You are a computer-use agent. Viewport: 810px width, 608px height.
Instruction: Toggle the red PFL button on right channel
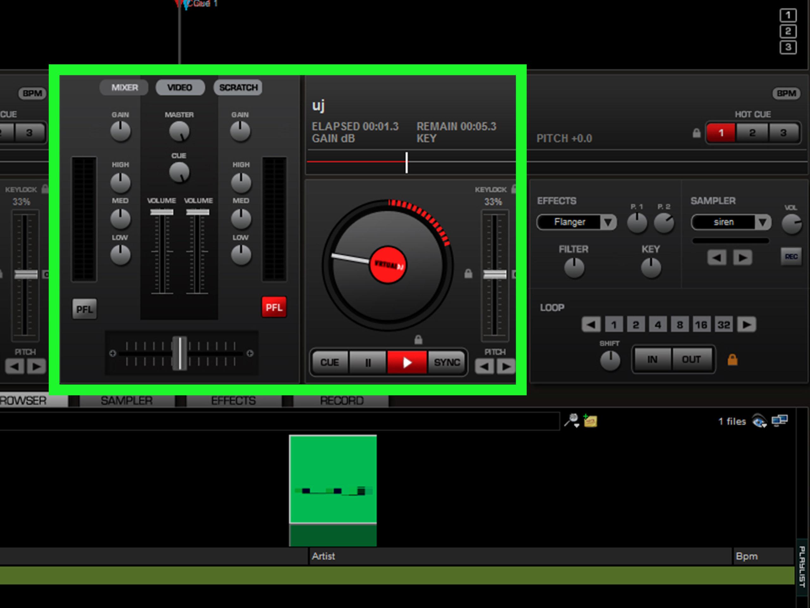pos(274,307)
